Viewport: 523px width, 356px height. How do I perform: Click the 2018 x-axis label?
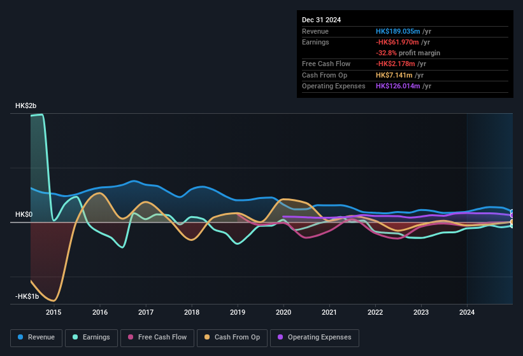point(192,312)
